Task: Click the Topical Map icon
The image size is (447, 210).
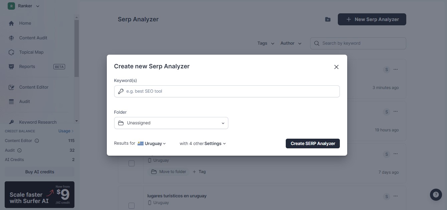Action: (x=11, y=52)
